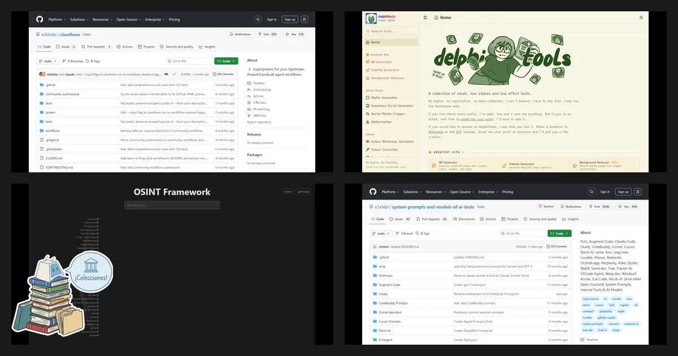Switch to Pull requests tab in clawflows
678x356 pixels.
[97, 47]
